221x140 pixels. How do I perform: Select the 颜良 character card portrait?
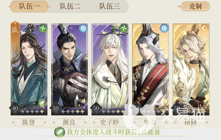click(69, 69)
